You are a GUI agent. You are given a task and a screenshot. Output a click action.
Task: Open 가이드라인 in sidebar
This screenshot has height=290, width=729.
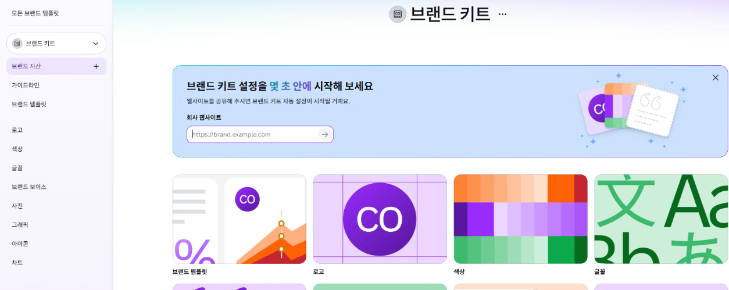26,85
